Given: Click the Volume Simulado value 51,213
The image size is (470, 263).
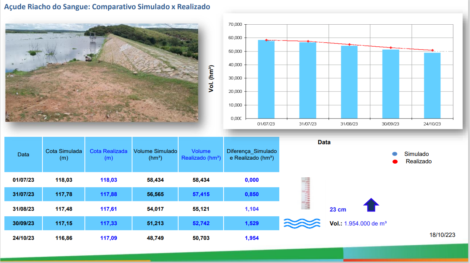Looking at the screenshot, I should 155,223.
